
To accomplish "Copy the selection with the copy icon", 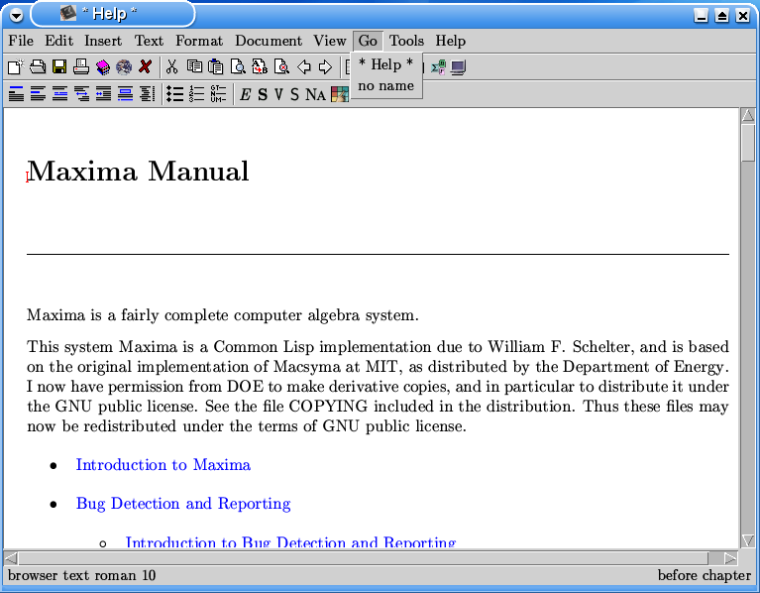I will coord(194,66).
